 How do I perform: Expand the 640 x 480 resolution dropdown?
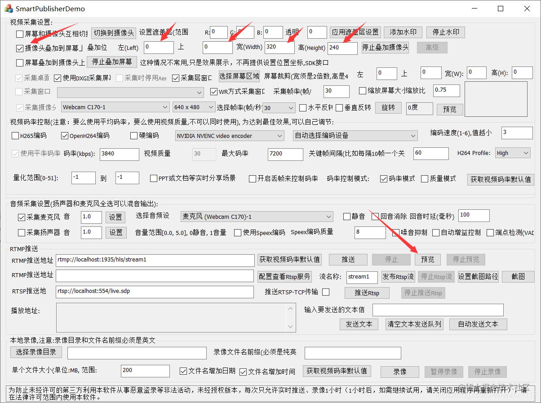coord(194,107)
